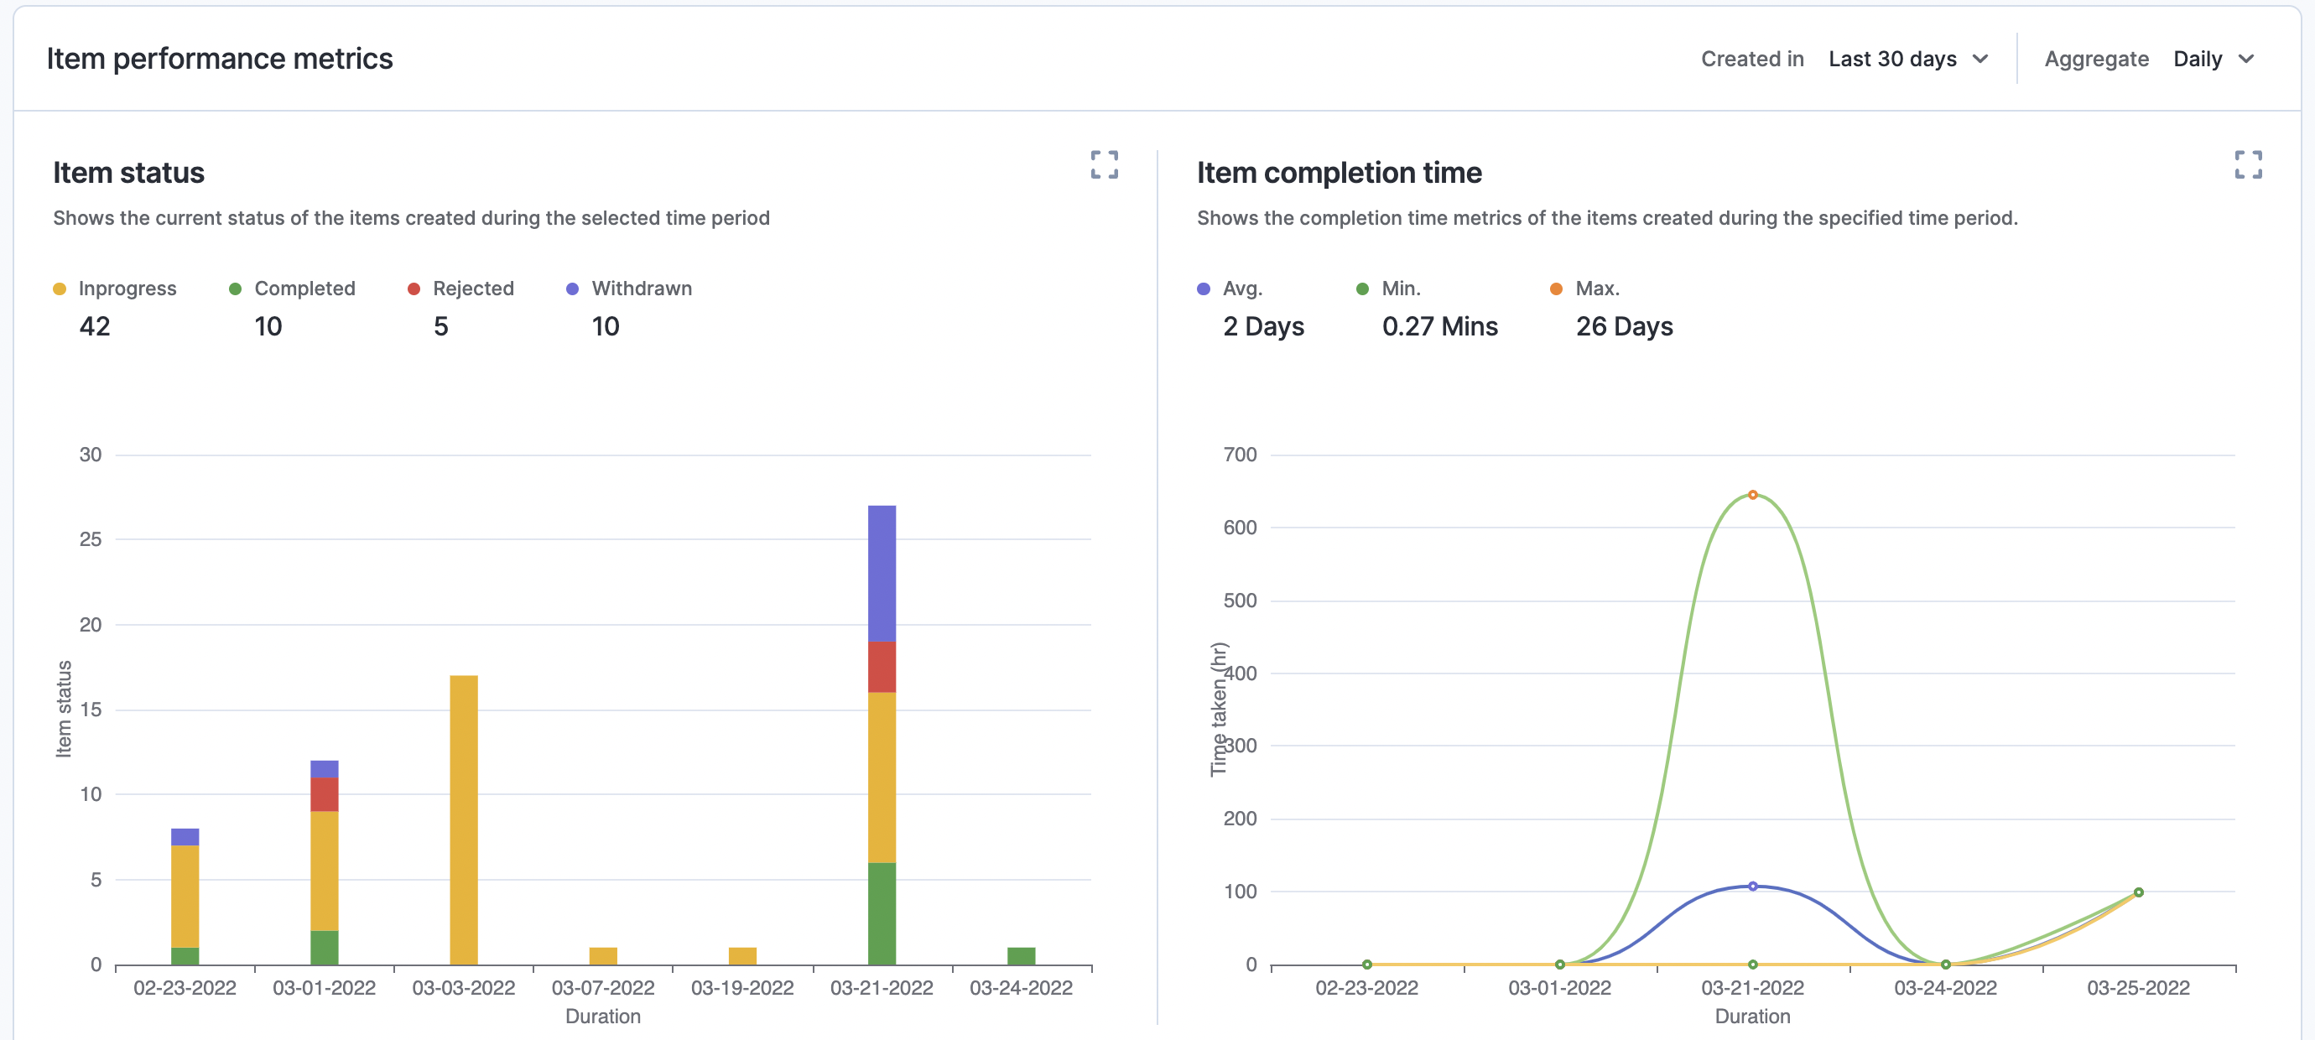
Task: Click the 03-03-2022 Inprogress bar
Action: (x=463, y=819)
